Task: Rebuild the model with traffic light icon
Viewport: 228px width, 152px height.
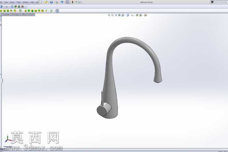Action: point(73,2)
